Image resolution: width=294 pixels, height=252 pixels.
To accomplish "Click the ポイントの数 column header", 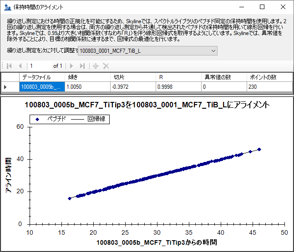I will [x=269, y=77].
